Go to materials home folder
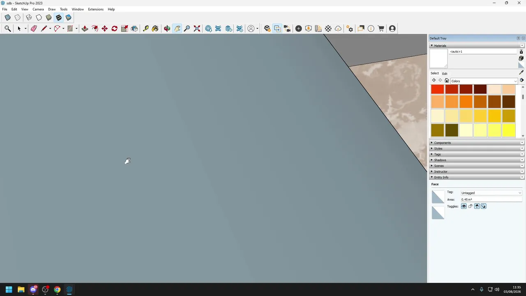Viewport: 526px width, 296px height. 447,81
